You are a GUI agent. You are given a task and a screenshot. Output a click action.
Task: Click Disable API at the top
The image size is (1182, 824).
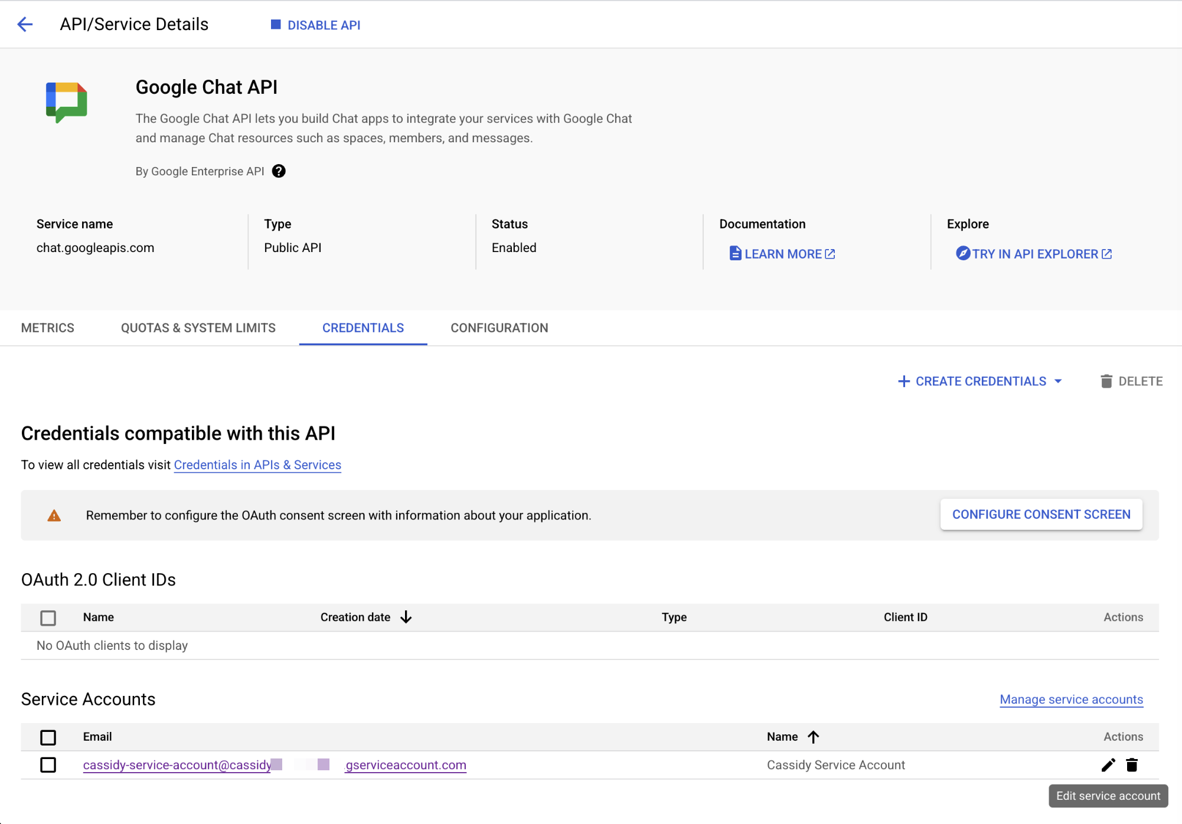(315, 25)
